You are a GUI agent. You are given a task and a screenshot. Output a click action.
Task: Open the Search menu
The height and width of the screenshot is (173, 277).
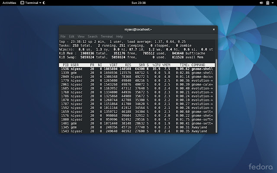click(x=93, y=36)
